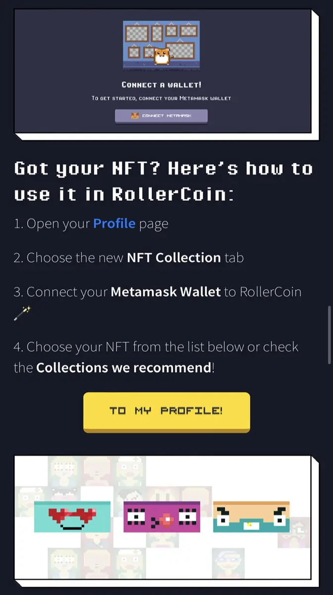Click the 'connect your Metamask wallet' subtitle

[161, 98]
